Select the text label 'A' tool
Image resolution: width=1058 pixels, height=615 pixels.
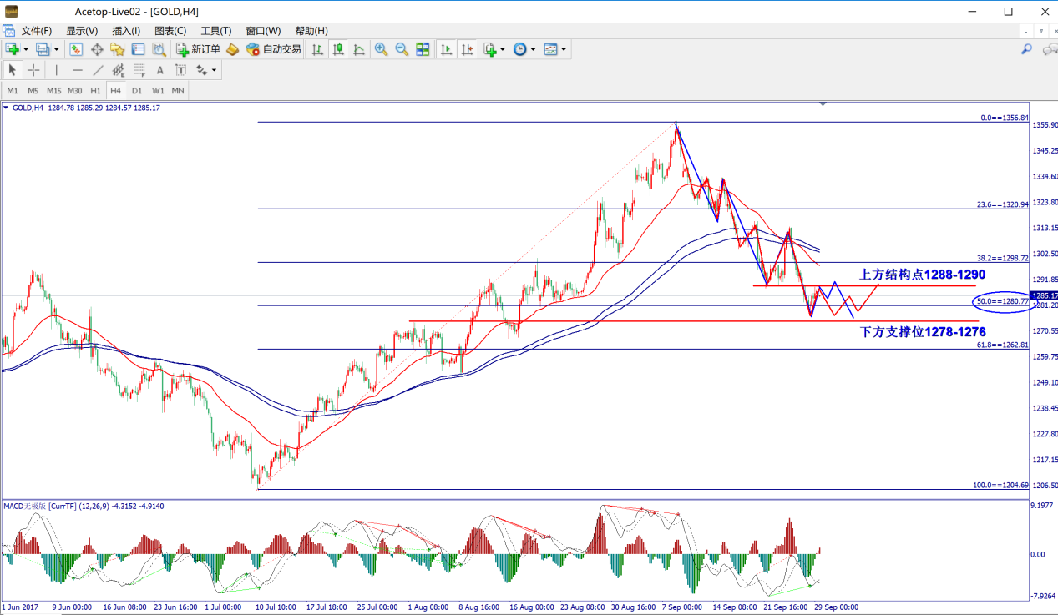click(160, 70)
